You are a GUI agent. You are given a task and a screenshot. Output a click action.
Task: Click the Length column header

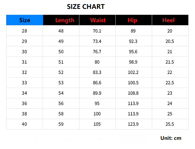pos(65,20)
